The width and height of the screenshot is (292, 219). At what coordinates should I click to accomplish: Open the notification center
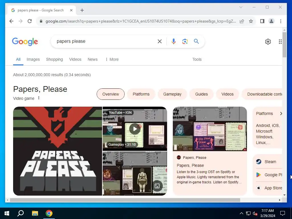point(283,213)
